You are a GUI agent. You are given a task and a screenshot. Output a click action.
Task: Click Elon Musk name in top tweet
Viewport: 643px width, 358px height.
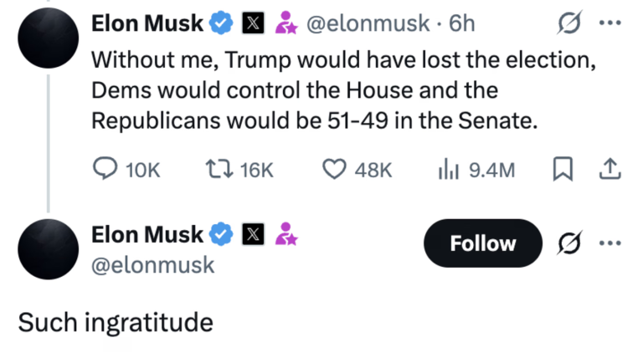[147, 24]
